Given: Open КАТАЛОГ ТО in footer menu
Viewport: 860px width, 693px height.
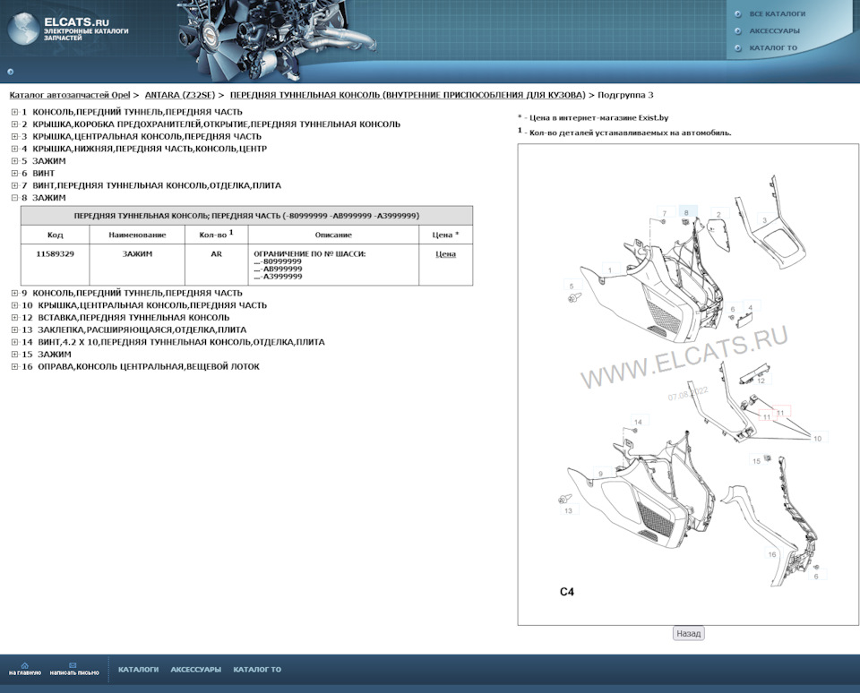Looking at the screenshot, I should click(x=257, y=670).
